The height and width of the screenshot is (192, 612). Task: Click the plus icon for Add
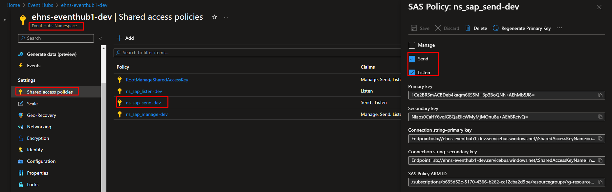[120, 38]
